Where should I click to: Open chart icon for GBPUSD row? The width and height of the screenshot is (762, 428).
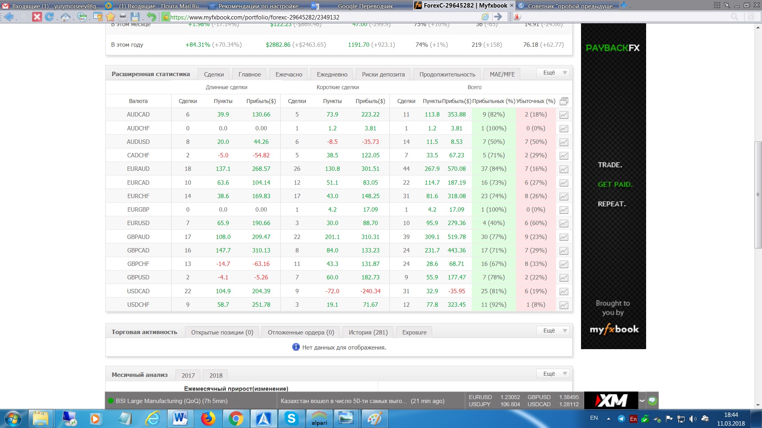click(x=564, y=278)
